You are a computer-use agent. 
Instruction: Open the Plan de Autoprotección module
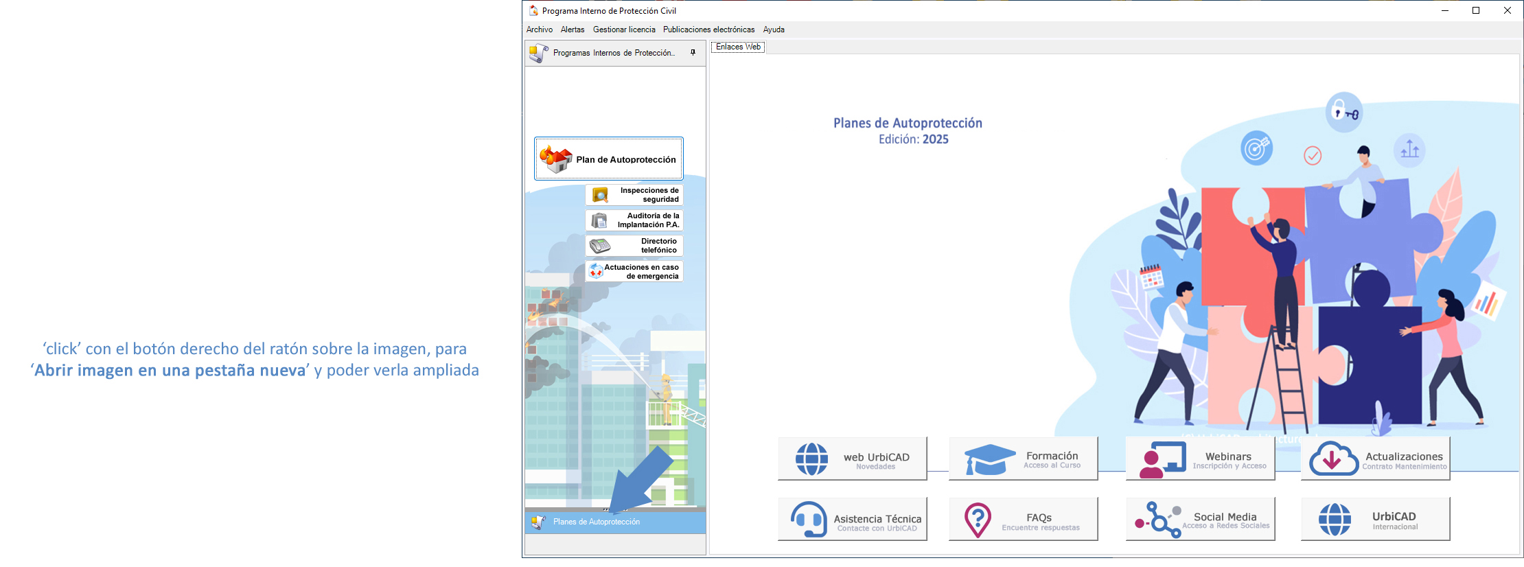[609, 159]
